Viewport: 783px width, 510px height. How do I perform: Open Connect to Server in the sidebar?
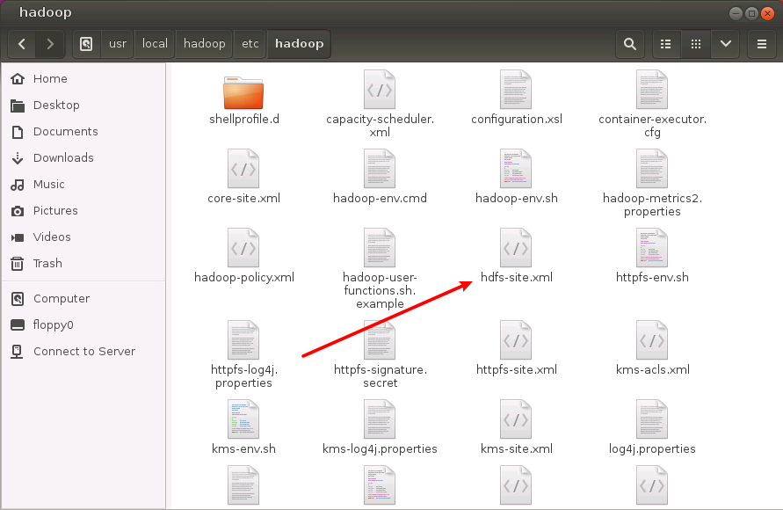(x=83, y=351)
